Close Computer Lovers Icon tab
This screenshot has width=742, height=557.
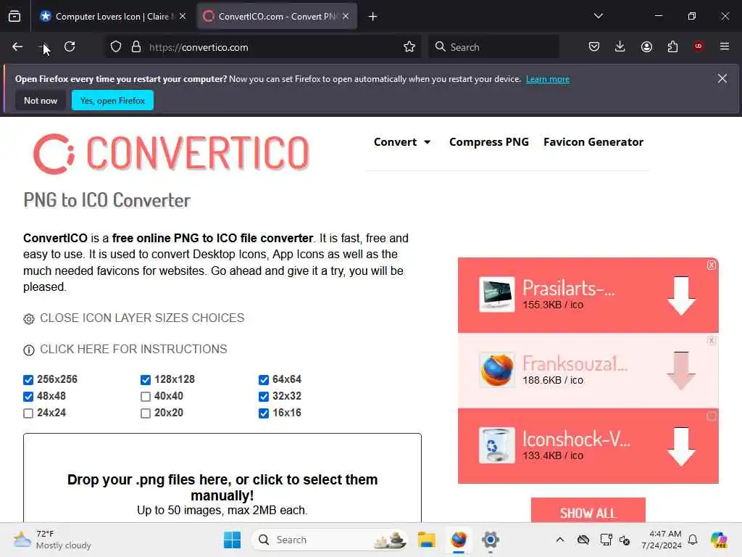pyautogui.click(x=183, y=16)
